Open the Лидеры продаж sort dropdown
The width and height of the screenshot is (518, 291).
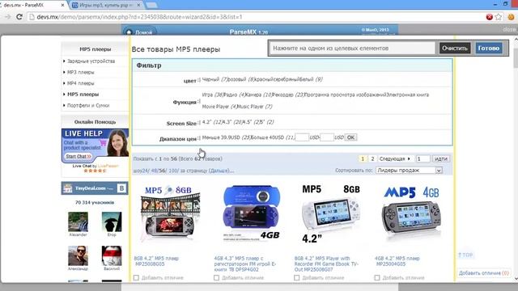[409, 171]
